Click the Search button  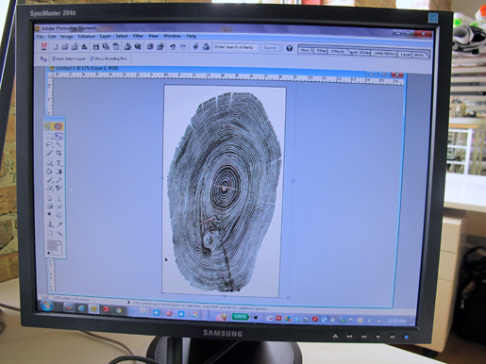[x=270, y=48]
